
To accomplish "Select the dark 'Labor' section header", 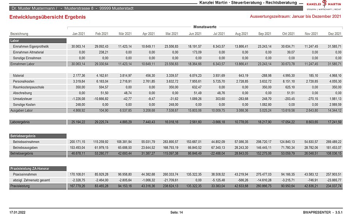I will 38,41.
